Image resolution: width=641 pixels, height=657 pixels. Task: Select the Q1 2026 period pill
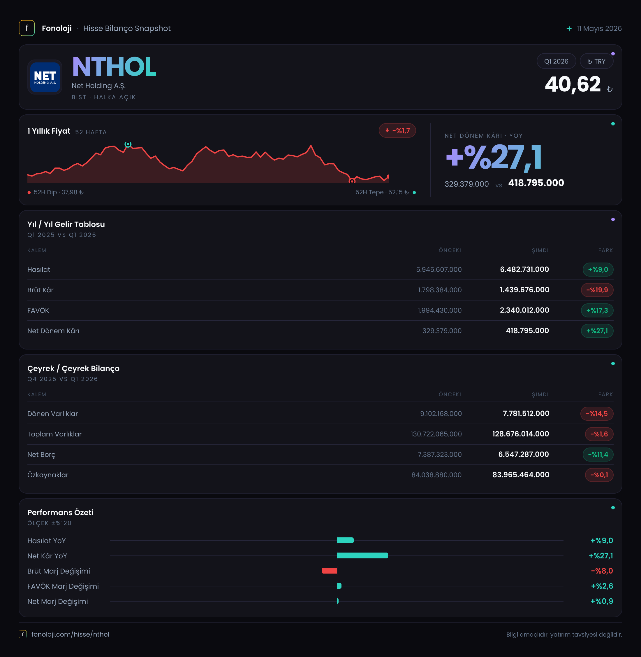(556, 61)
